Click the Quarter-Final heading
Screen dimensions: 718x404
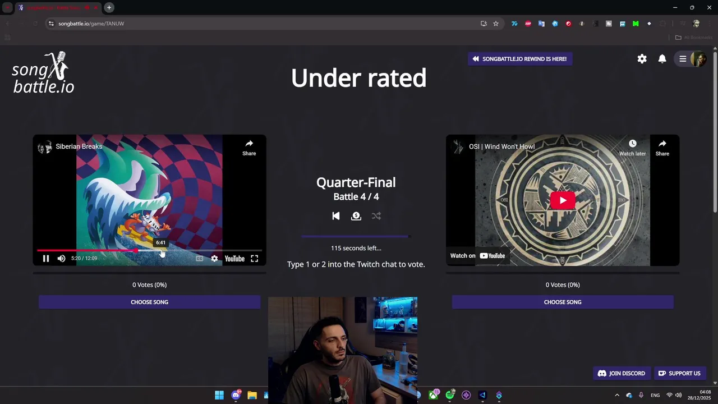[x=356, y=182]
